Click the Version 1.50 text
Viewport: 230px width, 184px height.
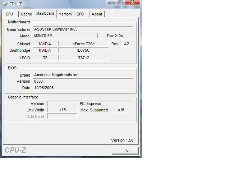(x=122, y=140)
